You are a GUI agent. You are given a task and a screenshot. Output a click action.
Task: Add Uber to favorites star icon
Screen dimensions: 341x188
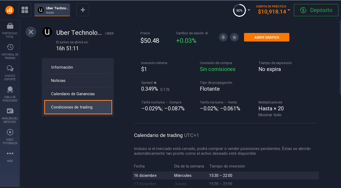[234, 37]
